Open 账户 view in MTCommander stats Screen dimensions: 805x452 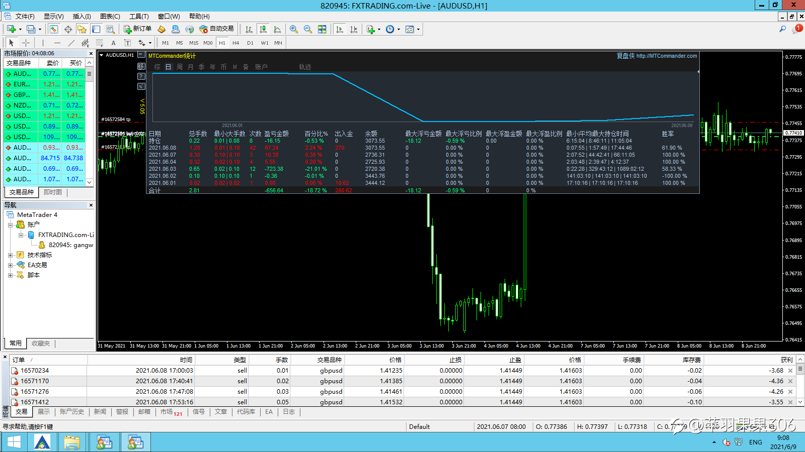pyautogui.click(x=261, y=67)
